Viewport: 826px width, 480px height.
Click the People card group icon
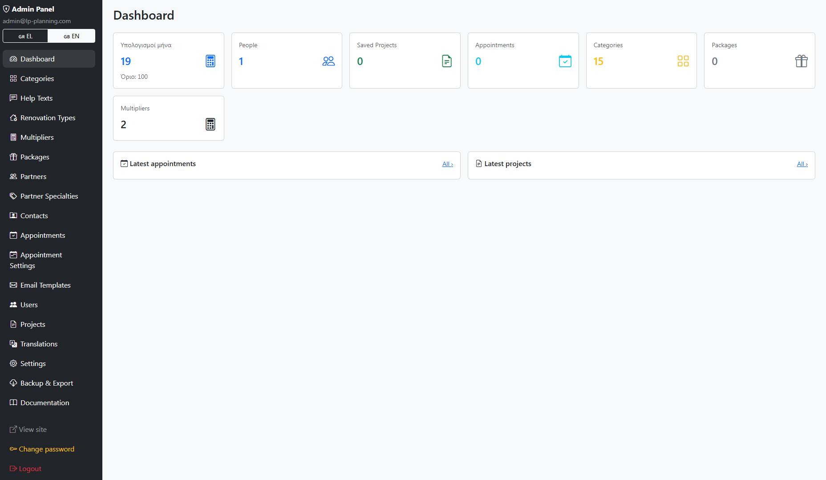pyautogui.click(x=328, y=61)
